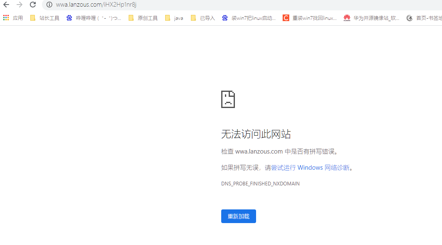This screenshot has height=245, width=442.
Task: Open the 华为开源镜像站 bookmark
Action: (x=371, y=18)
